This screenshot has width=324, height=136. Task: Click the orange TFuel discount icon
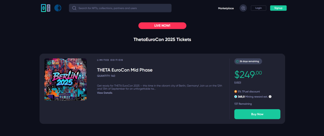(x=236, y=92)
